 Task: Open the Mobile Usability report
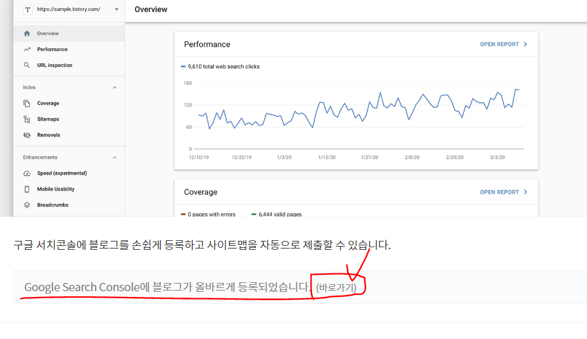69,189
